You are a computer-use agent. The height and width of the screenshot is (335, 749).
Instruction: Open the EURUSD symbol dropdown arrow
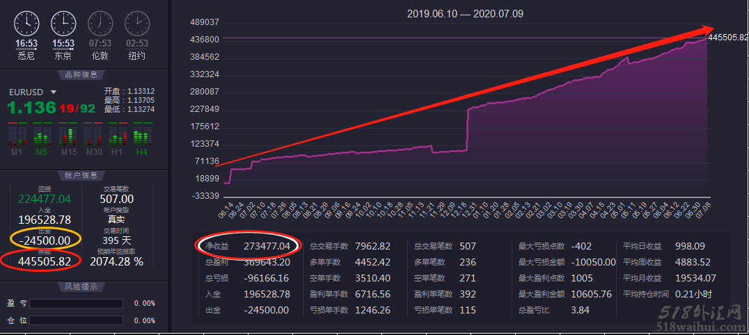pyautogui.click(x=54, y=92)
